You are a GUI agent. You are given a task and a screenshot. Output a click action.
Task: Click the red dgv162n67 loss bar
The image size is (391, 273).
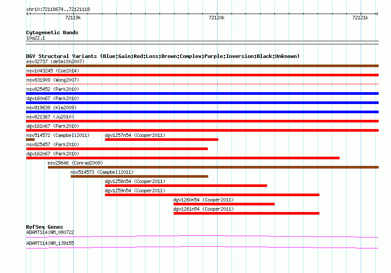point(183,158)
